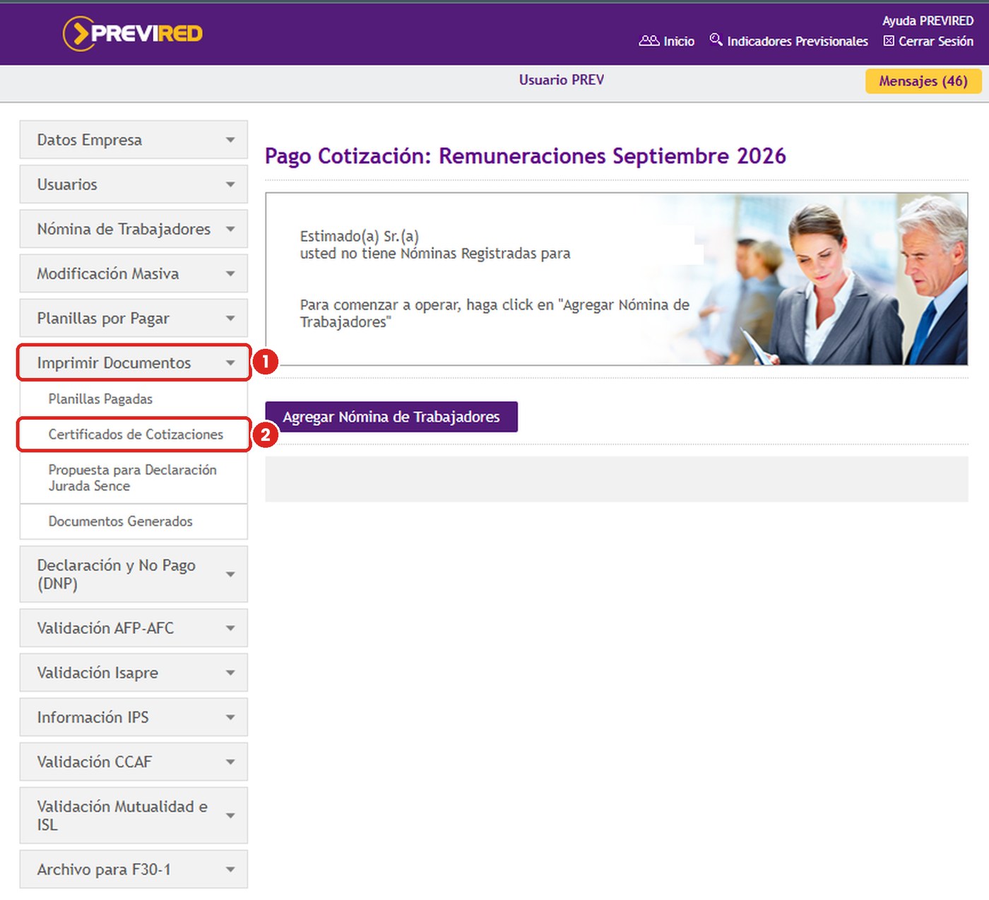This screenshot has width=989, height=900.
Task: Click the Pago Cotización page heading
Action: pos(526,156)
